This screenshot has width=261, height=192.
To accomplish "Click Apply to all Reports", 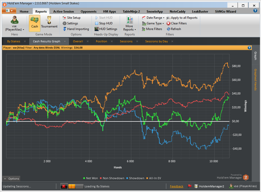I will coord(182,18).
